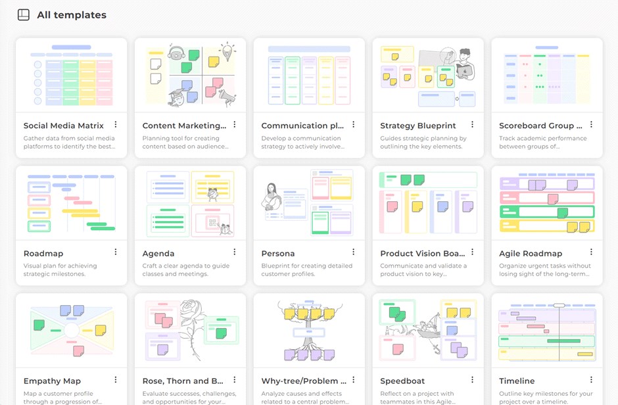The image size is (618, 405).
Task: Open more options for Why-tree/Problem template
Action: pyautogui.click(x=354, y=379)
